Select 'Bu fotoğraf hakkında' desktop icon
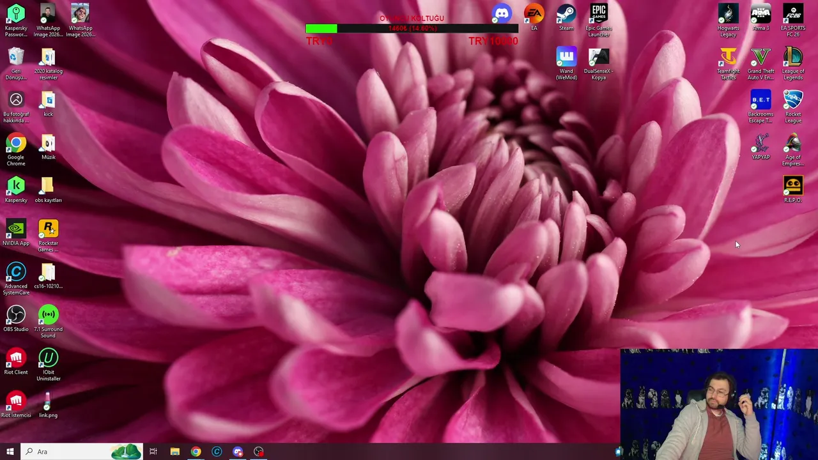The image size is (818, 460). [16, 106]
